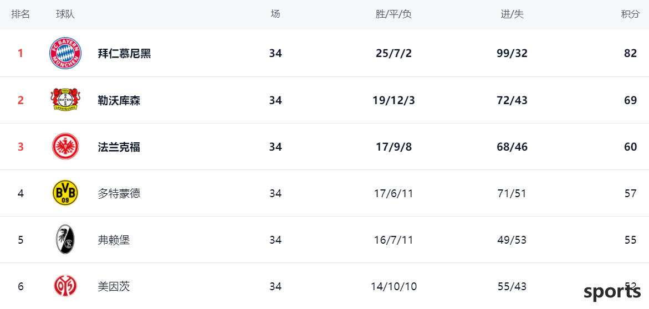Sort by the 积分 column header
649x309 pixels.
click(x=630, y=14)
